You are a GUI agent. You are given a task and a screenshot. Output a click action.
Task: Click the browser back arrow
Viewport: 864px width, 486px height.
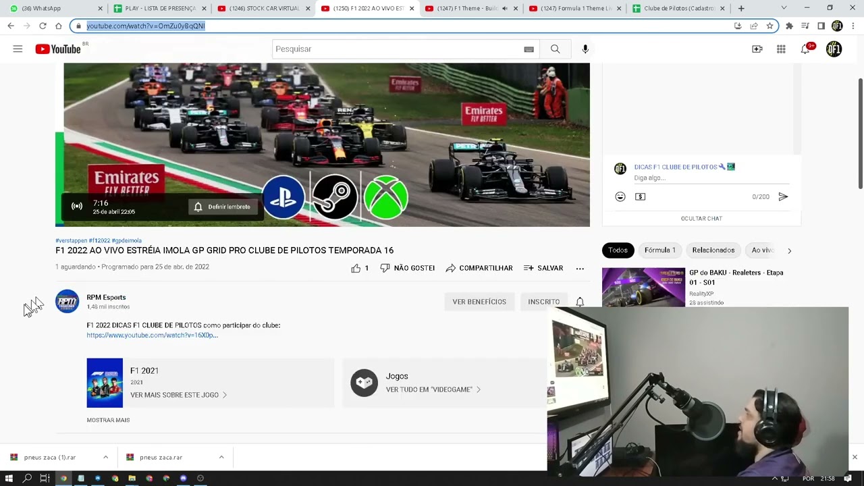point(11,26)
